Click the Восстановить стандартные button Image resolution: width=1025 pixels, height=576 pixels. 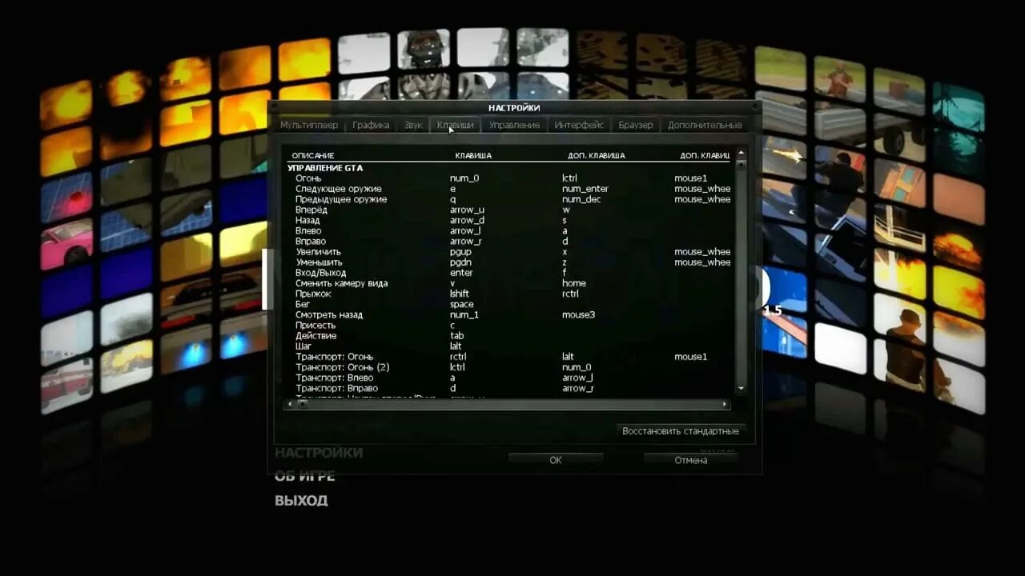click(681, 431)
